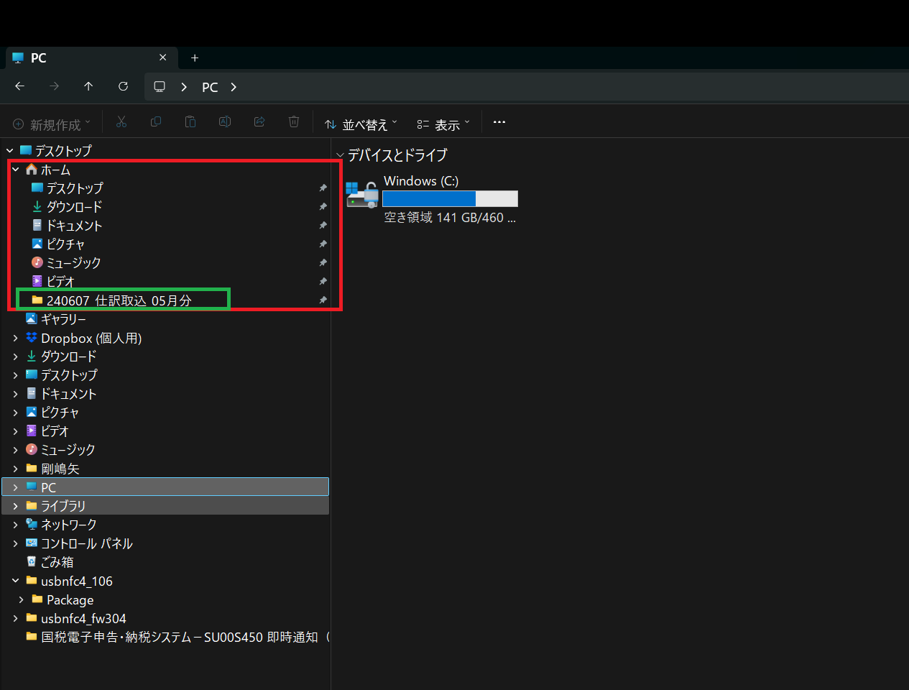Viewport: 909px width, 690px height.
Task: Select the Windows (C:) drive
Action: point(431,198)
